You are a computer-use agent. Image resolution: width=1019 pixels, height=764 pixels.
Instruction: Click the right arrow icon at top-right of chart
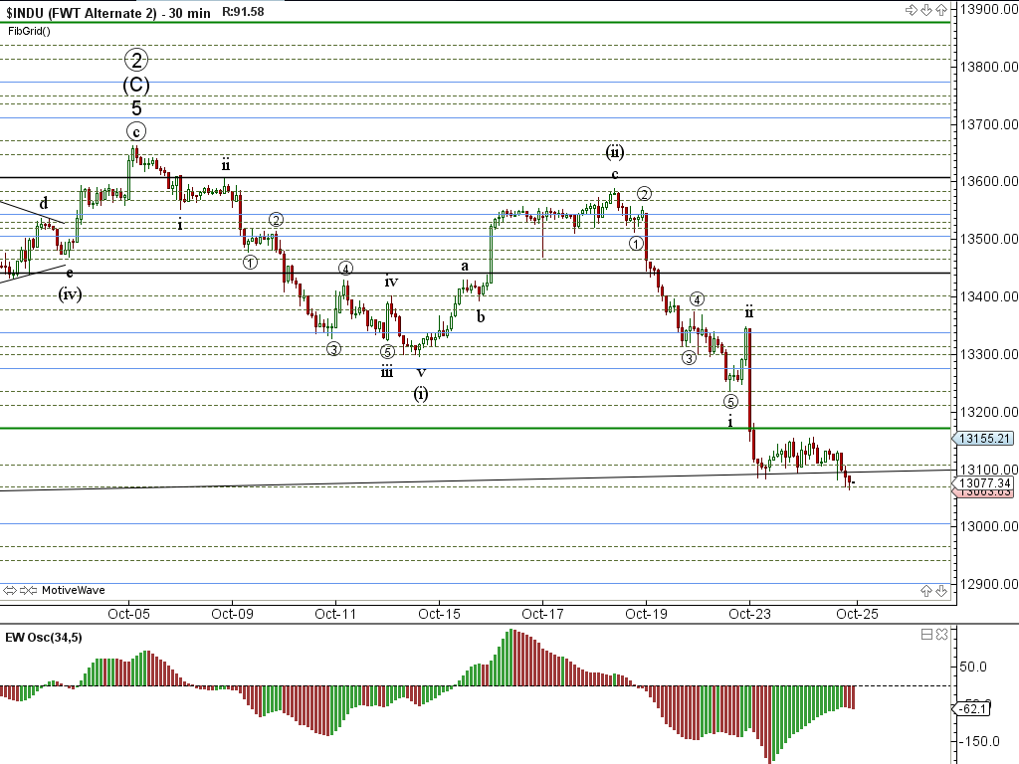[x=911, y=10]
